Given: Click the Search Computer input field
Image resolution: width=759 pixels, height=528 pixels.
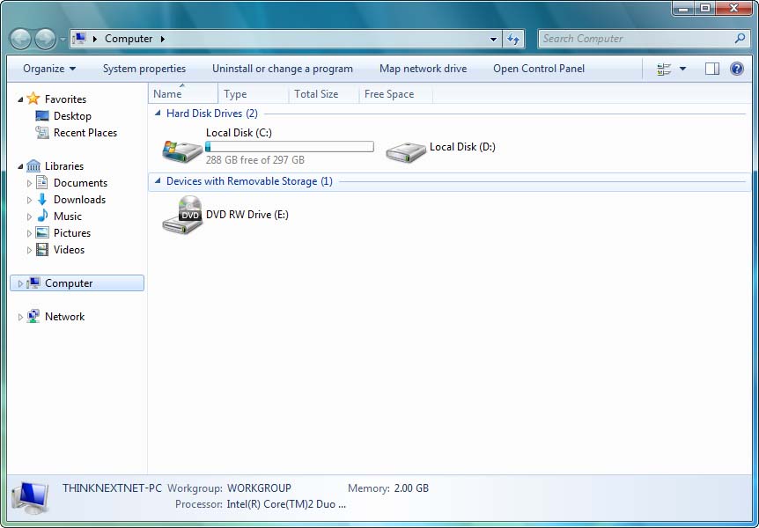Looking at the screenshot, I should point(636,39).
